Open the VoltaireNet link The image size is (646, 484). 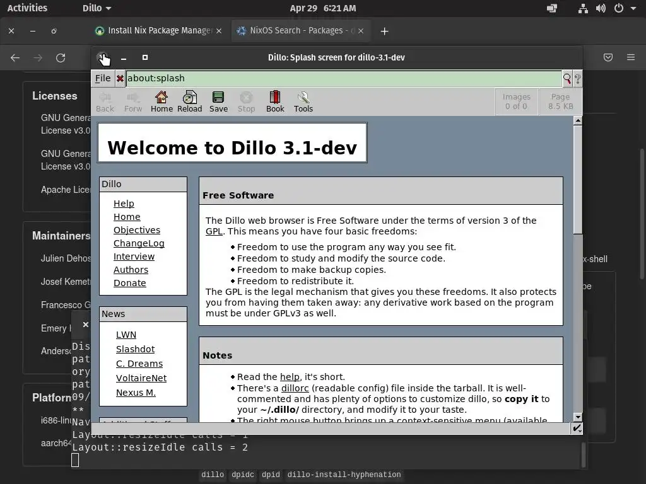[141, 378]
